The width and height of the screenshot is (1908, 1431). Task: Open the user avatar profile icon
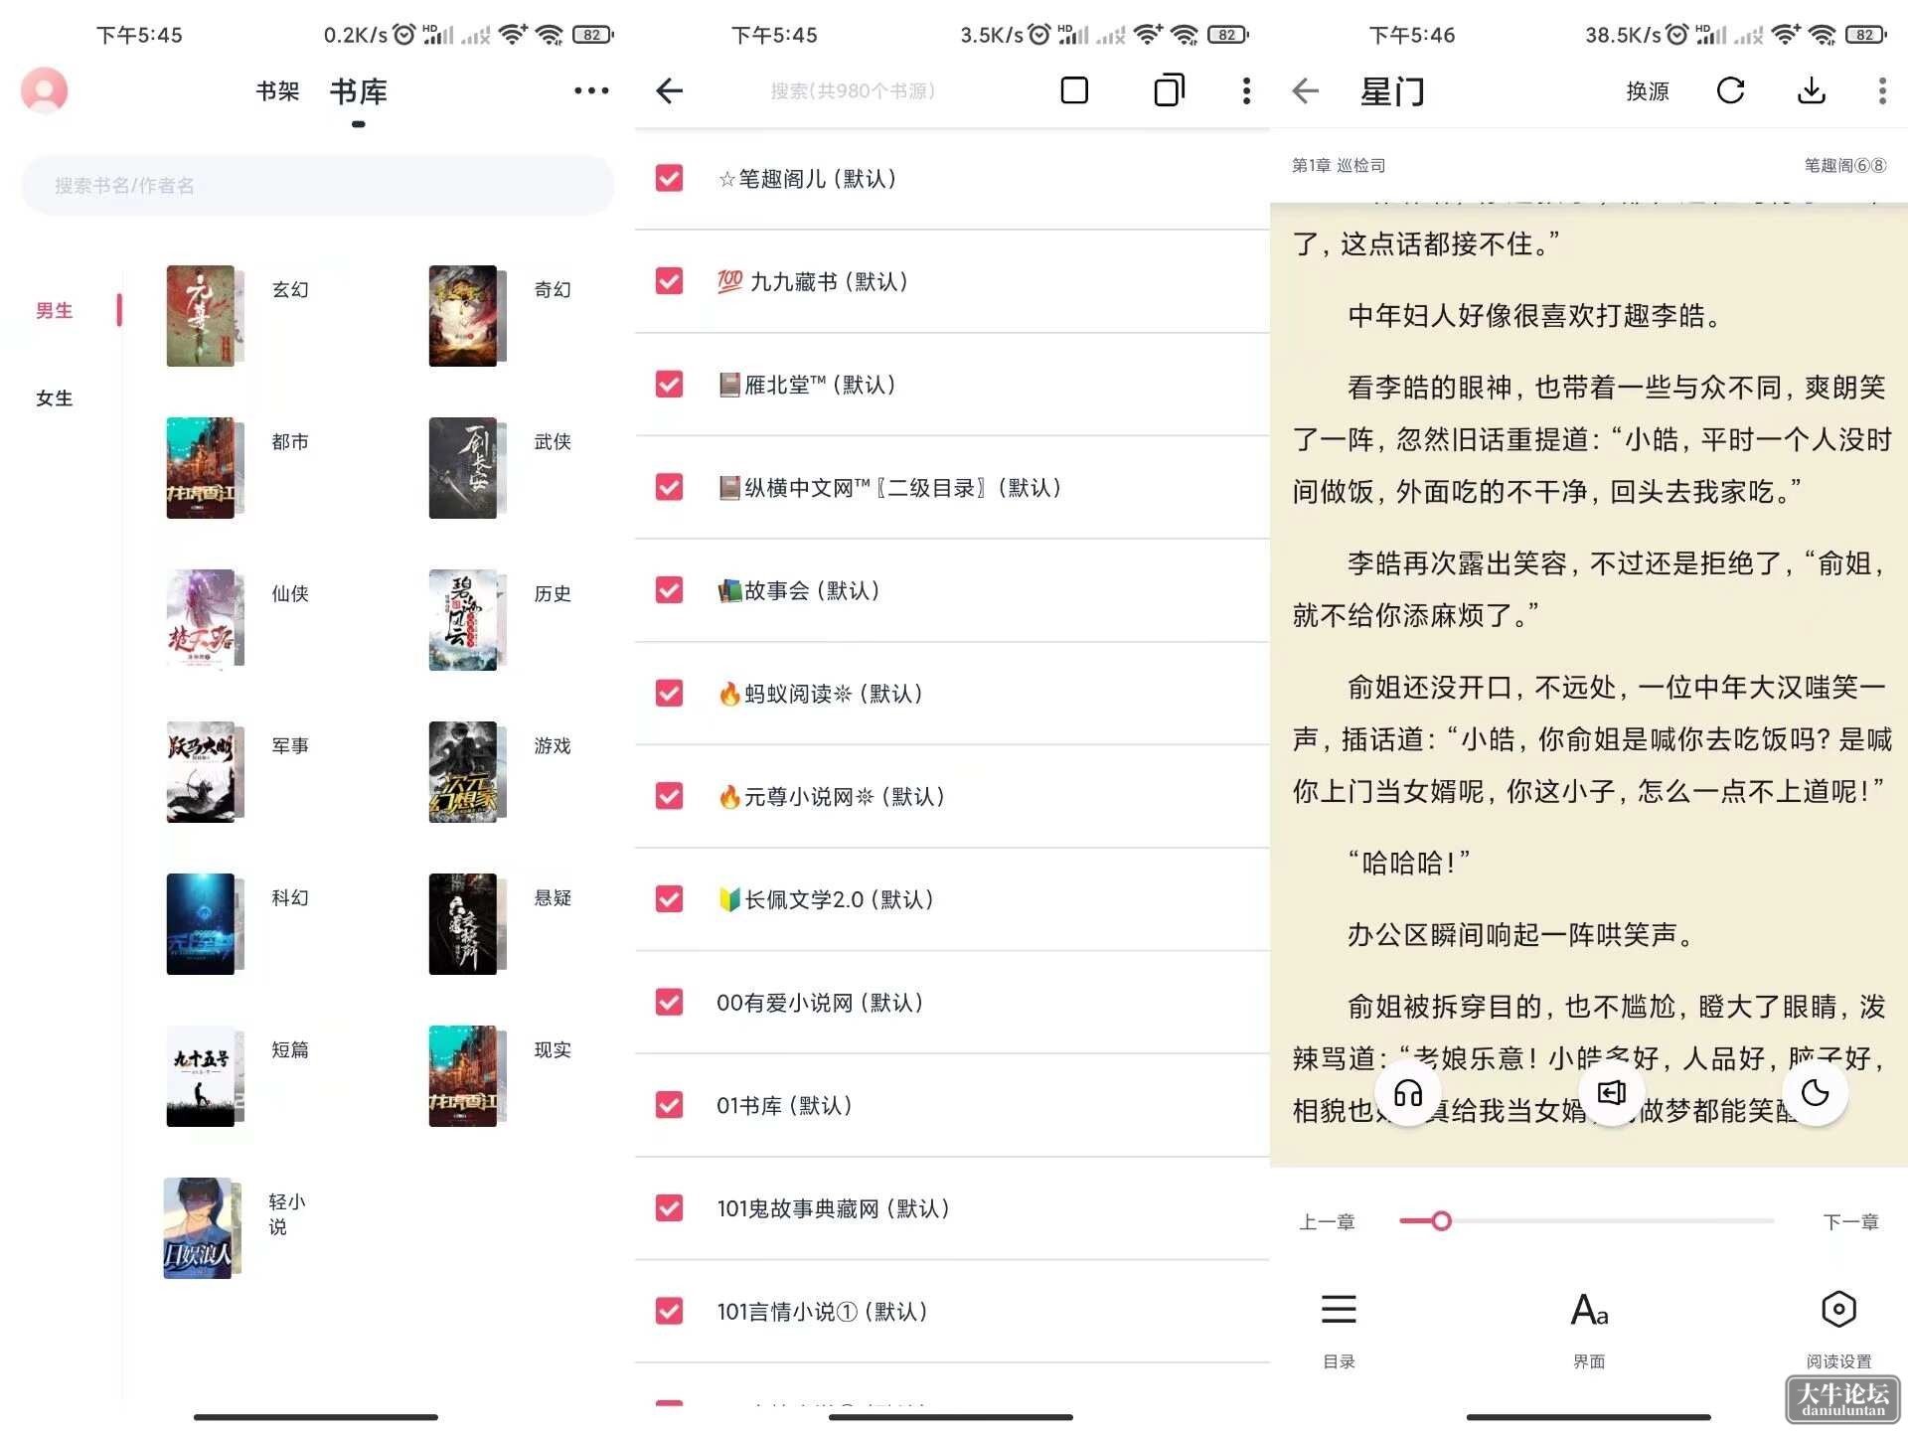(x=44, y=90)
